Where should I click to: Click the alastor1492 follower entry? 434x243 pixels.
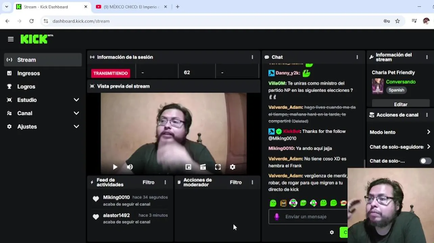coord(130,218)
